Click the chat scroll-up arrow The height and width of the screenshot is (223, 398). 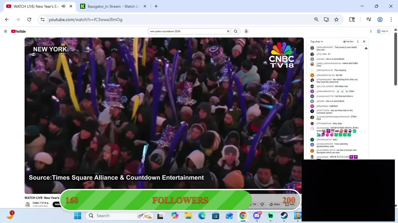366,48
